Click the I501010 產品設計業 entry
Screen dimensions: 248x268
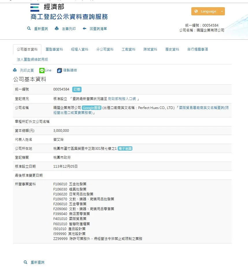[x=69, y=229]
